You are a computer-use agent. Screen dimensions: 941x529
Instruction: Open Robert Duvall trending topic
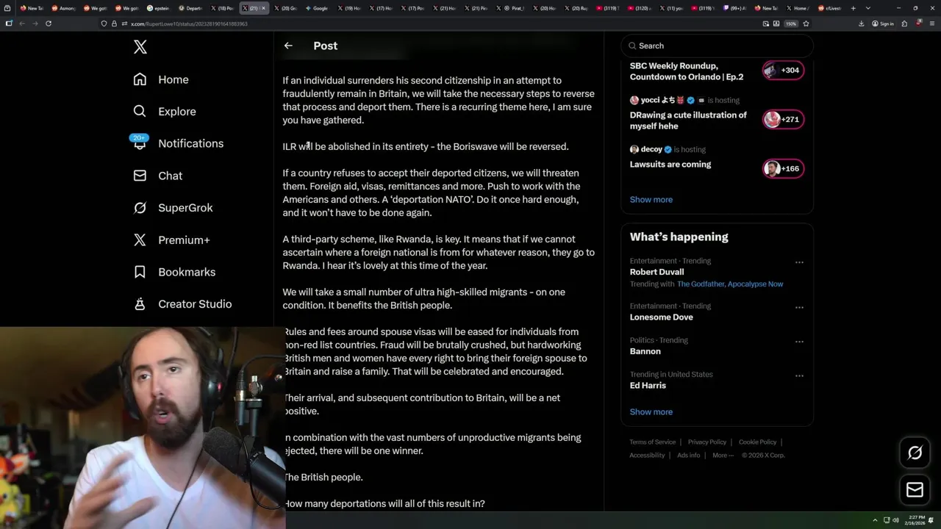(656, 272)
